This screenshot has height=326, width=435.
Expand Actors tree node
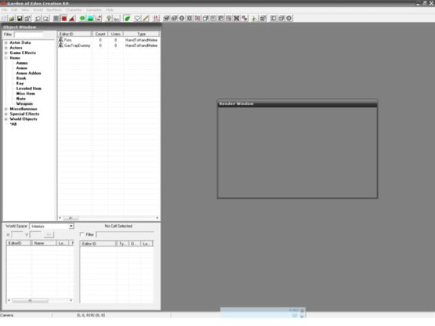6,47
